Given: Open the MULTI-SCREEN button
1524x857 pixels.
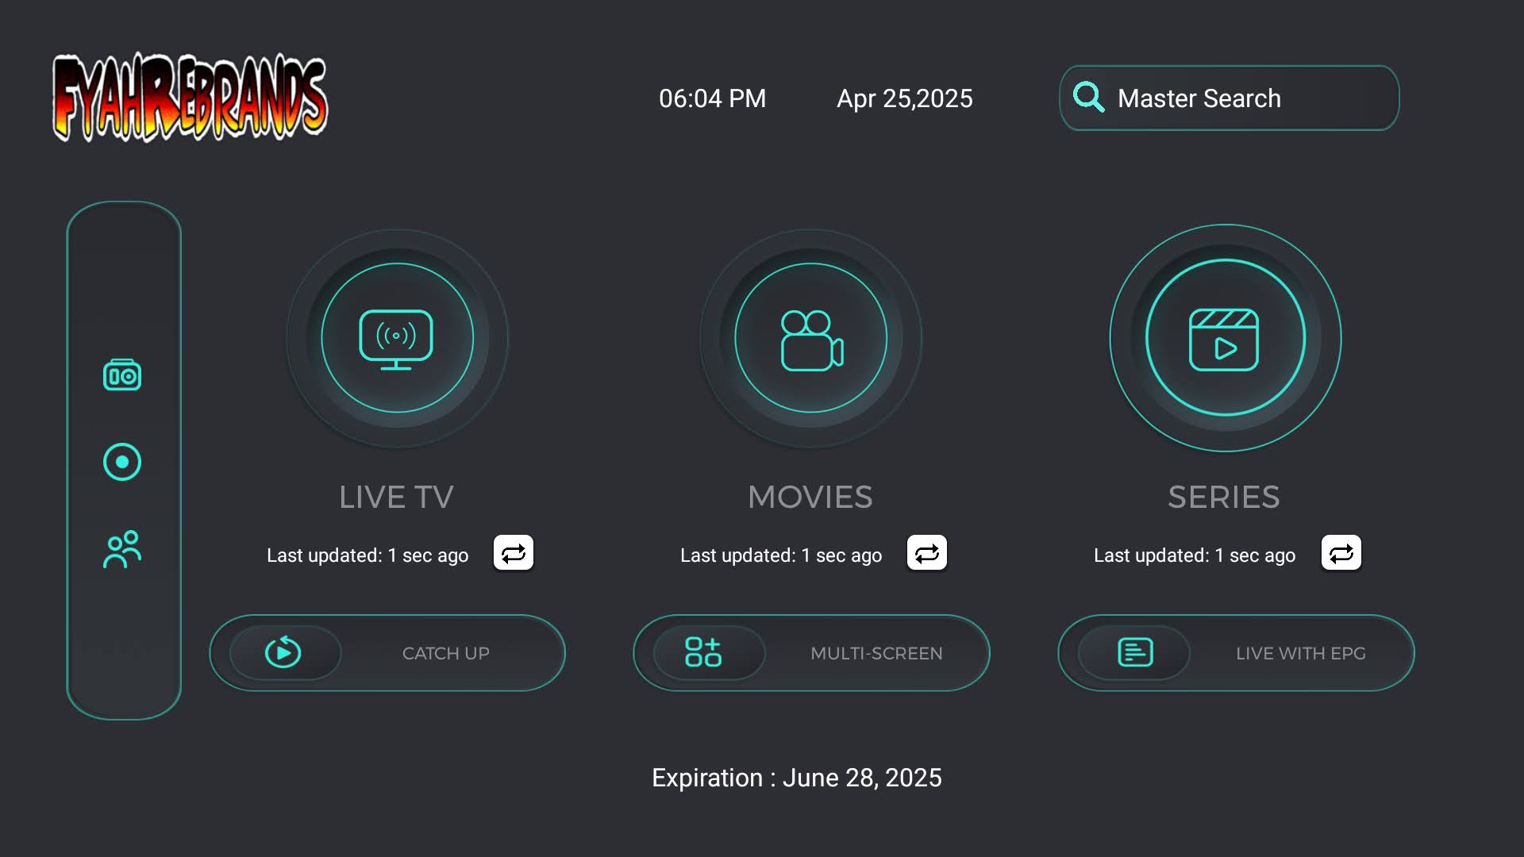Looking at the screenshot, I should pos(876,653).
